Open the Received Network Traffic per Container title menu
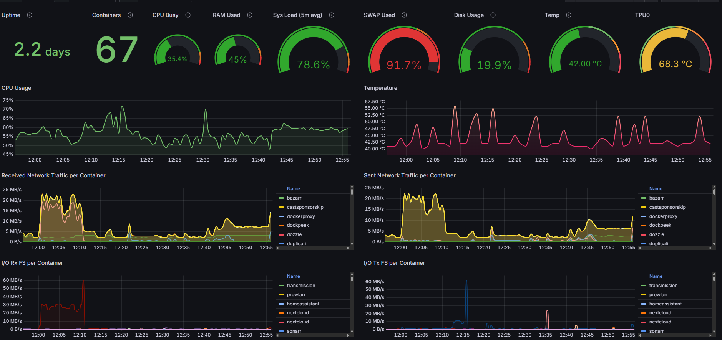 53,175
